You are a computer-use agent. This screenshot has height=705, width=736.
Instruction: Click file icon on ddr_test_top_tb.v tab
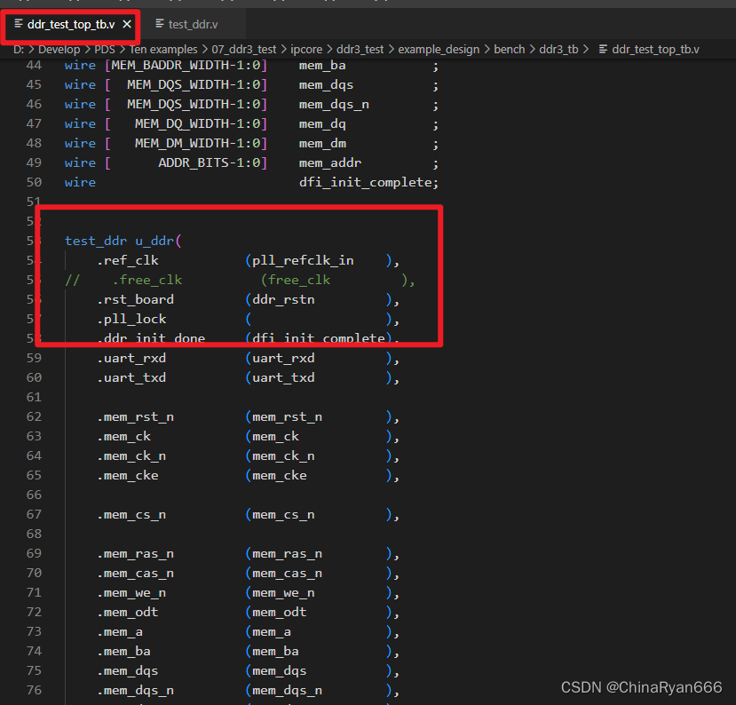19,23
